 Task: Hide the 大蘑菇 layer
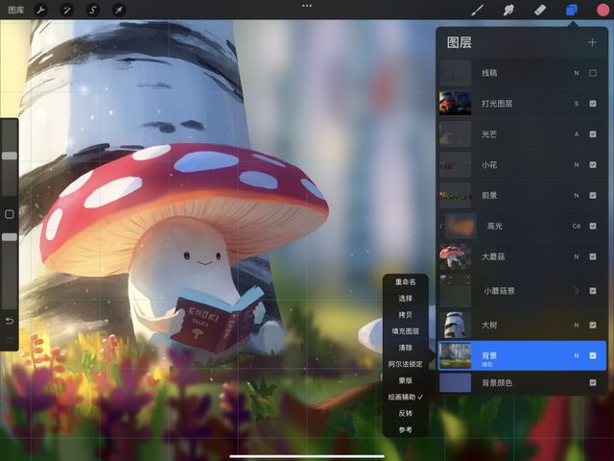[593, 256]
